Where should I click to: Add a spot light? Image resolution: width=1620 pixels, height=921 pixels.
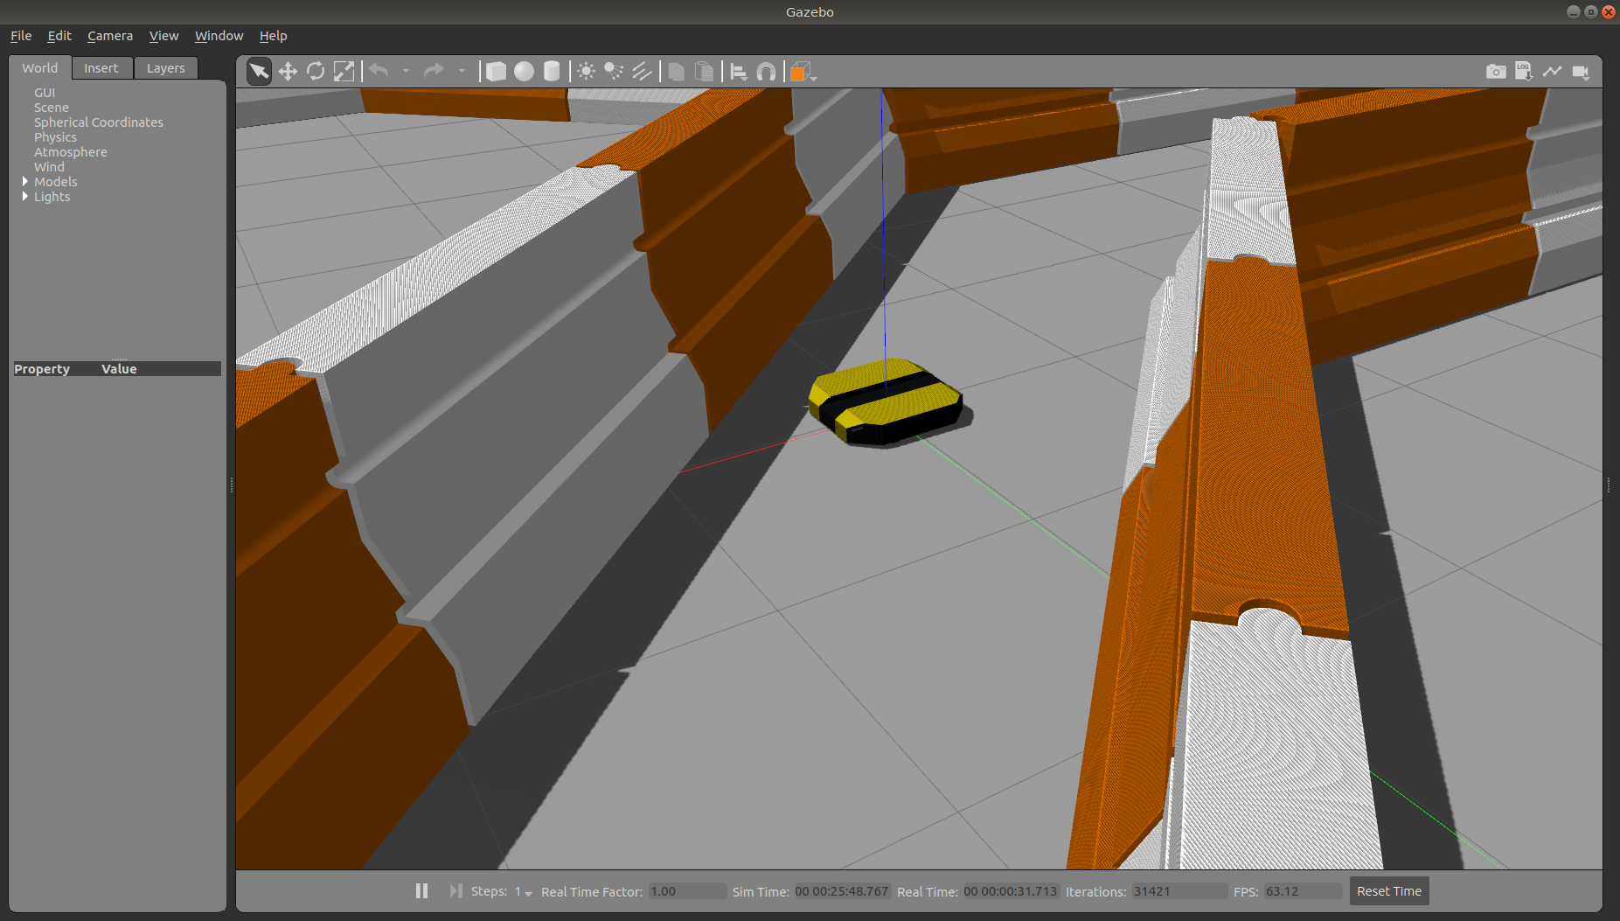[614, 72]
